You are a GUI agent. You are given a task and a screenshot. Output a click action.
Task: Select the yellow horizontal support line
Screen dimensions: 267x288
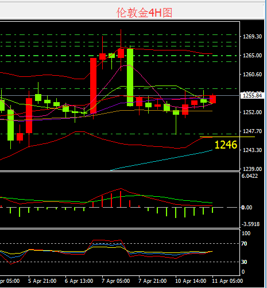pyautogui.click(x=227, y=137)
